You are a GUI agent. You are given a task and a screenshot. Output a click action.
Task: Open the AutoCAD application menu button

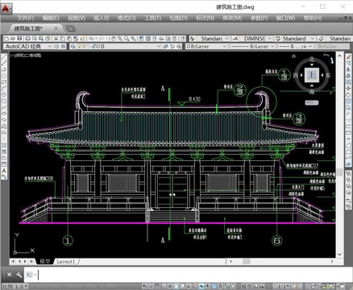6,8
